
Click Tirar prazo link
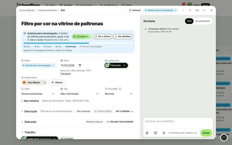click(65, 74)
